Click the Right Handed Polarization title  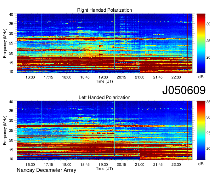tap(104, 10)
